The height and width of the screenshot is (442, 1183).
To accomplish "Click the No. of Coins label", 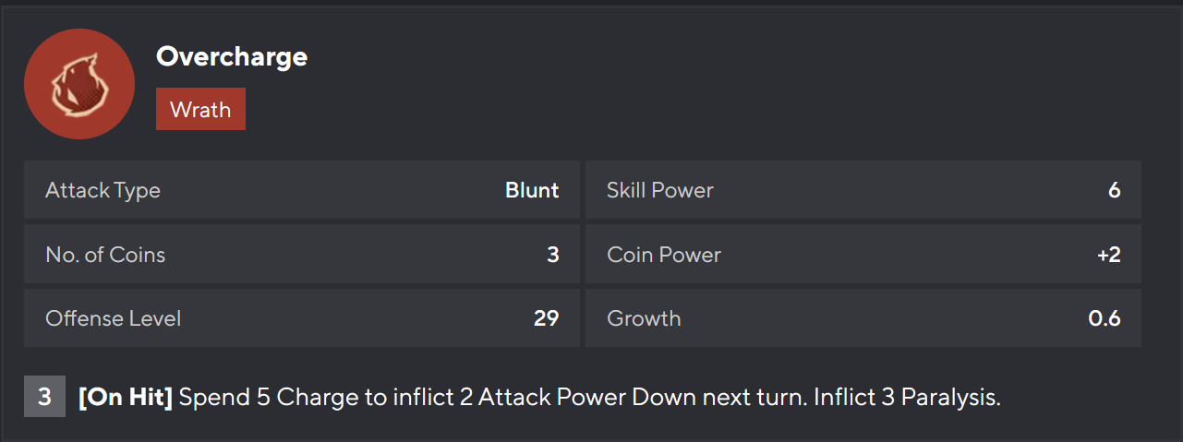I will coord(105,255).
